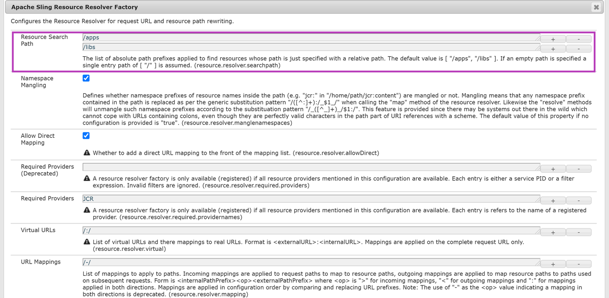This screenshot has height=298, width=609.
Task: Edit the URL Mappings /-/ field
Action: point(311,263)
